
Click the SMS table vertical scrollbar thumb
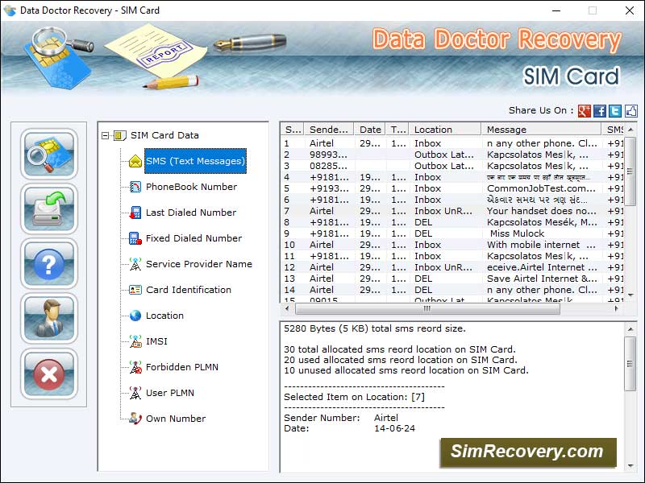630,171
